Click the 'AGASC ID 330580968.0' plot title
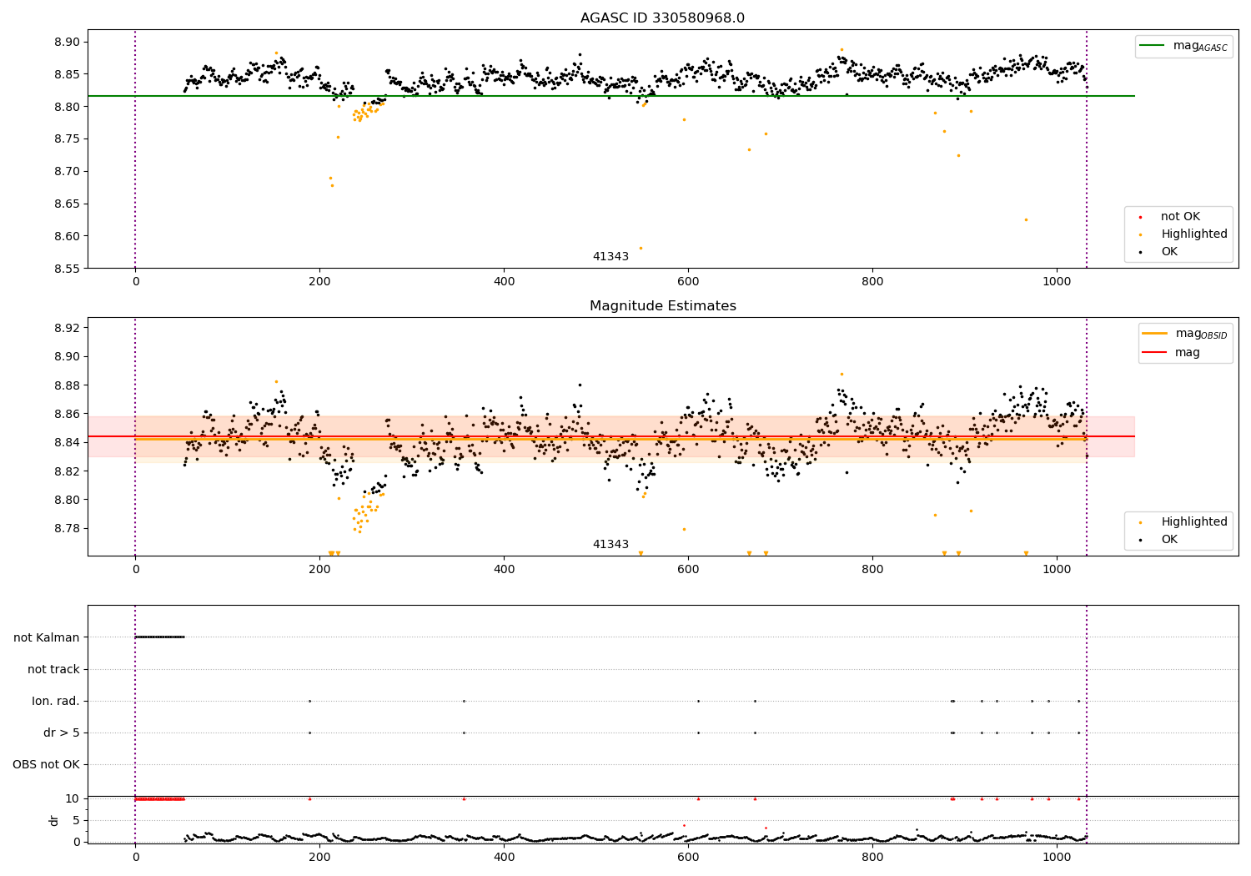This screenshot has height=876, width=1251. [663, 18]
